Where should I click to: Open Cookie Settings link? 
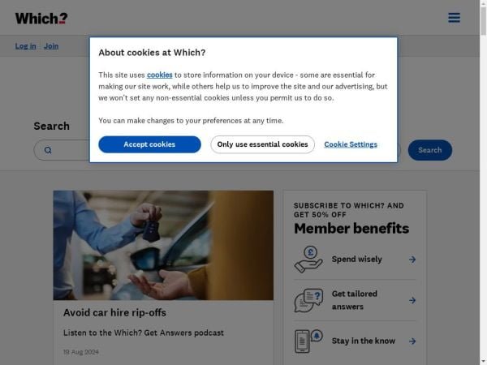tap(351, 144)
